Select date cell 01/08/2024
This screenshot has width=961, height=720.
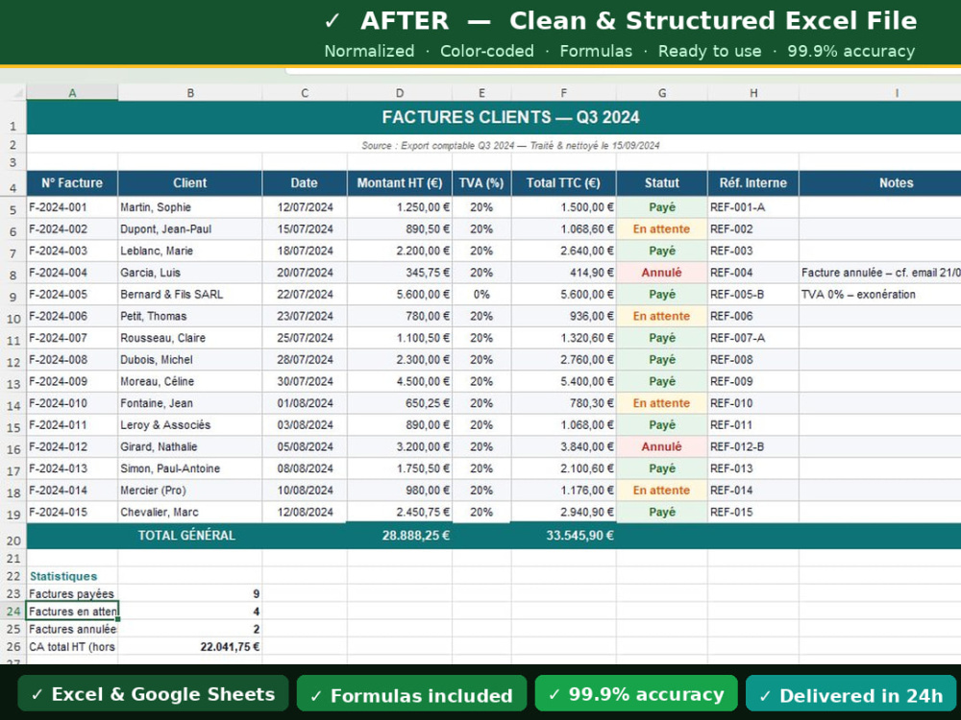305,403
